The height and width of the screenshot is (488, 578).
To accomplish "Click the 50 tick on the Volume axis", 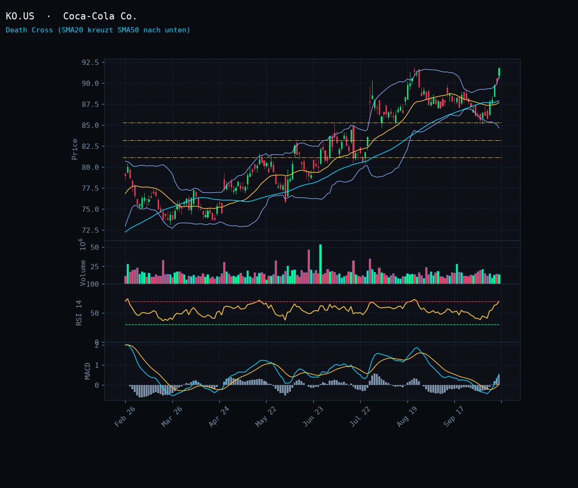I will (95, 248).
